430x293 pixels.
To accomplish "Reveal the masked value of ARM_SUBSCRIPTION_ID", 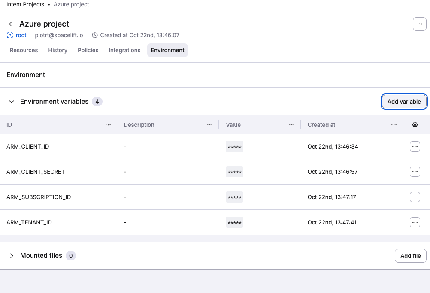I will [x=234, y=197].
